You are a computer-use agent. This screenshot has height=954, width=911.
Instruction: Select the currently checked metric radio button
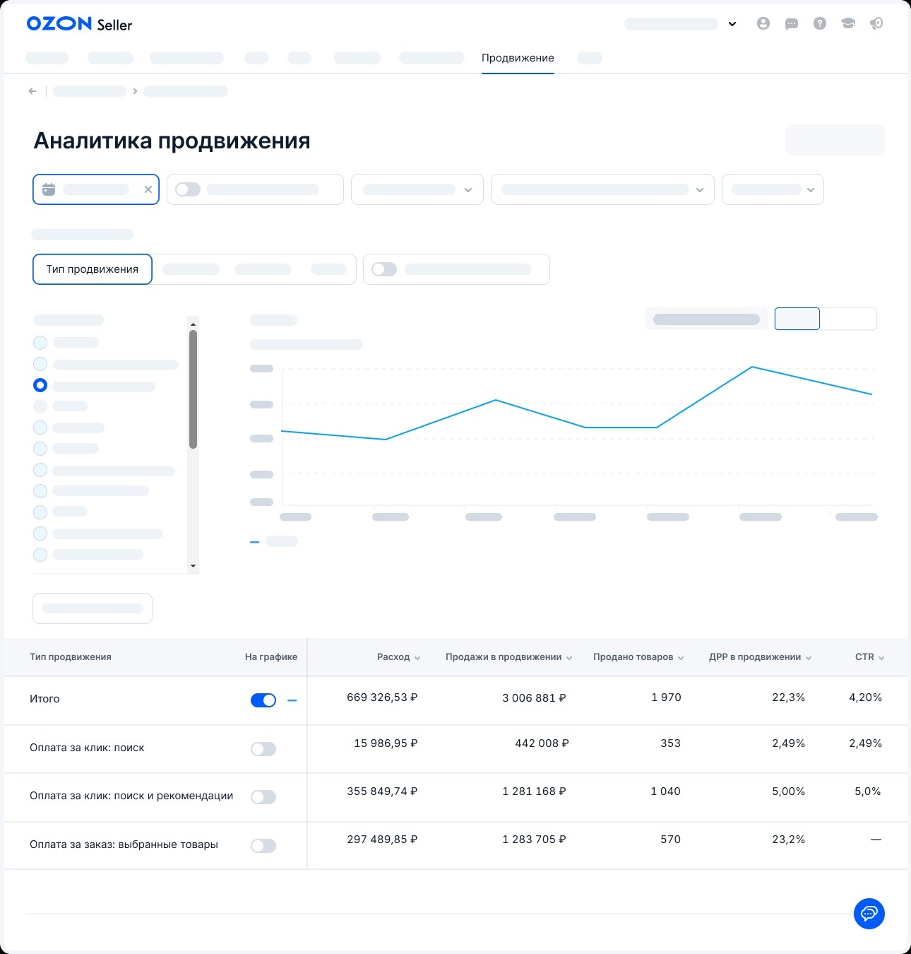[x=40, y=385]
